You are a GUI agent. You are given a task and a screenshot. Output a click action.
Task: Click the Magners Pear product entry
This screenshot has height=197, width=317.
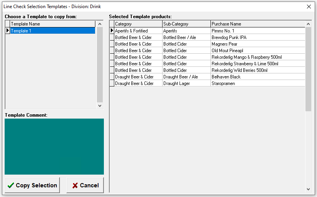point(224,44)
